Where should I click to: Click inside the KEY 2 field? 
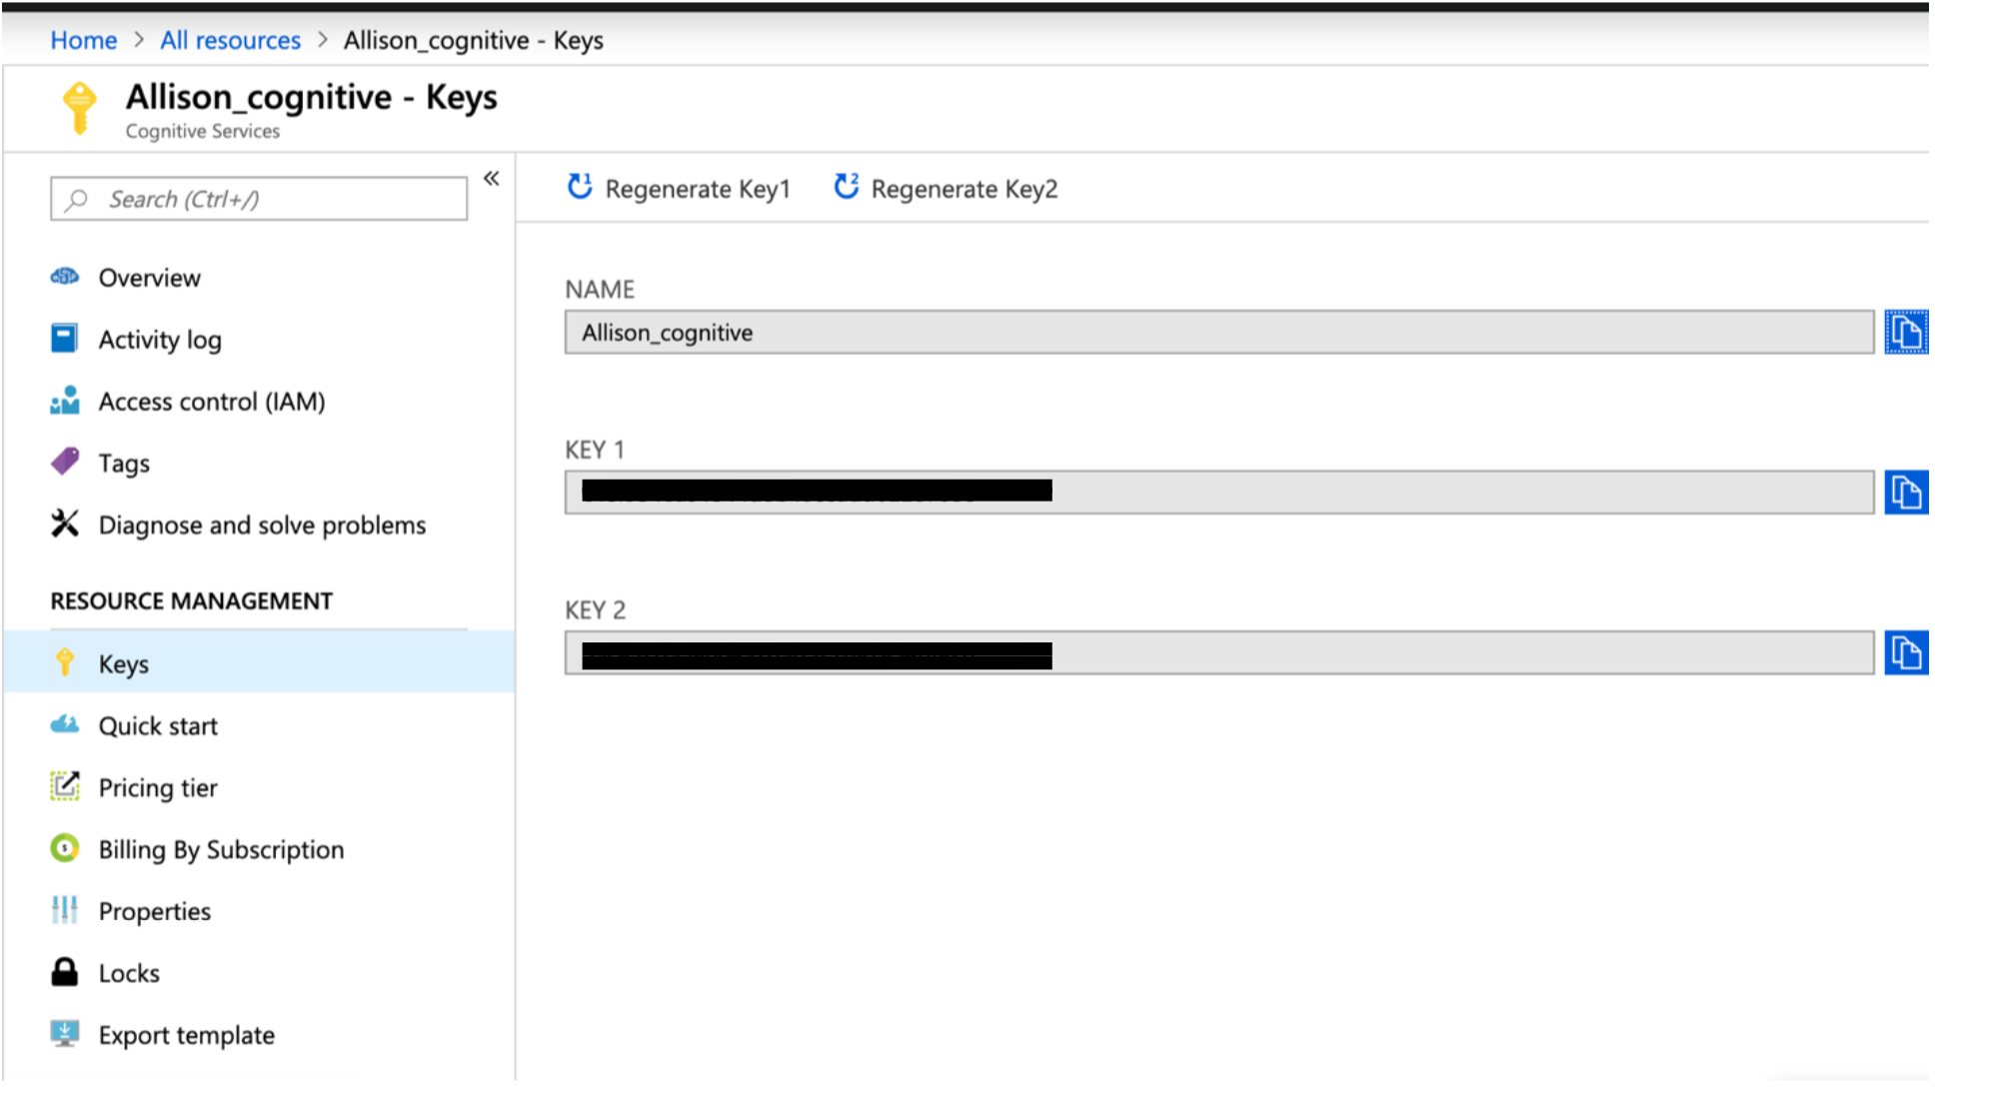tap(1219, 653)
